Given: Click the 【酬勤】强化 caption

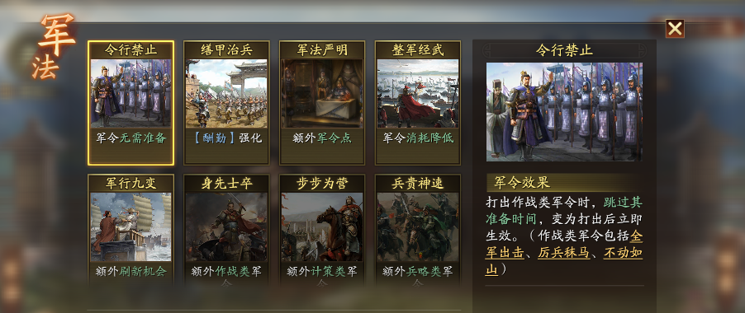Looking at the screenshot, I should coord(227,138).
